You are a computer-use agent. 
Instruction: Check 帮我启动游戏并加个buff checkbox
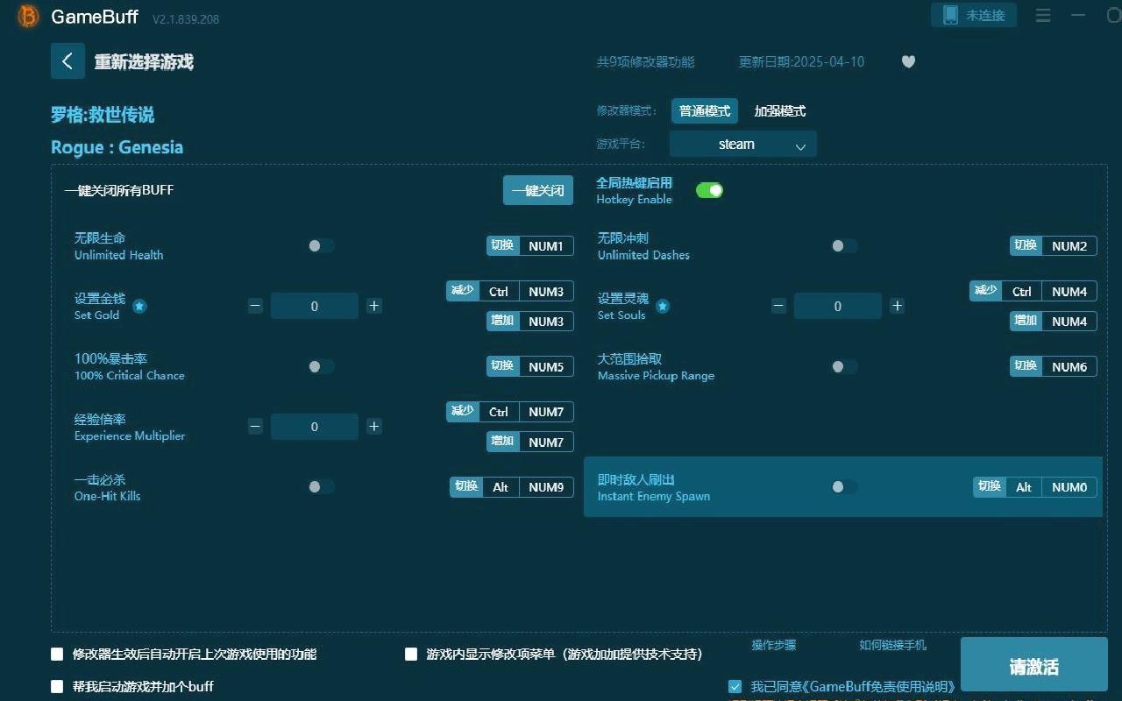tap(57, 686)
